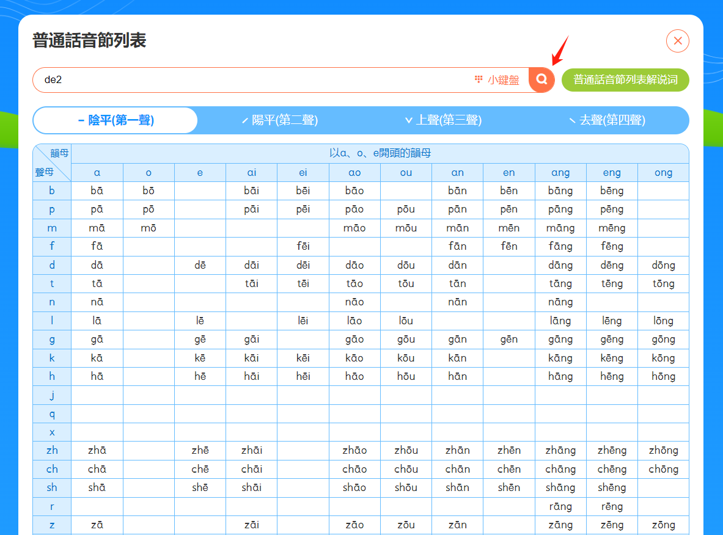
Task: Click the syllable bā in row b
Action: coord(97,191)
